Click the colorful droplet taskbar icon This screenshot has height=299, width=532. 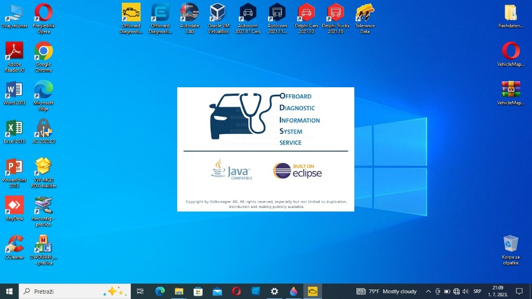[294, 291]
